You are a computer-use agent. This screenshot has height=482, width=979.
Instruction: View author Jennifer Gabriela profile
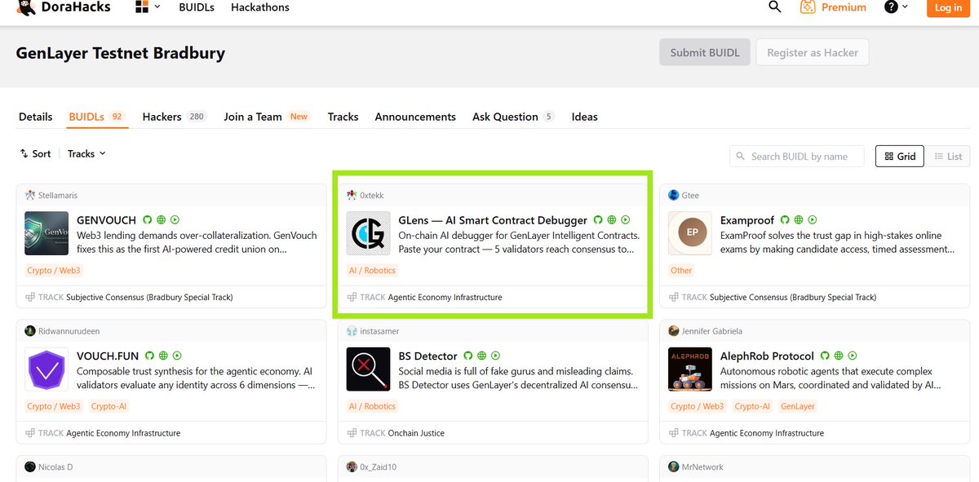pos(706,331)
